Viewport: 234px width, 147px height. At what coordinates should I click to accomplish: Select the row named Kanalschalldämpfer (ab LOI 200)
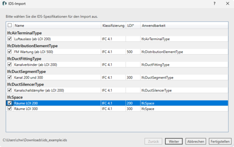[117, 90]
